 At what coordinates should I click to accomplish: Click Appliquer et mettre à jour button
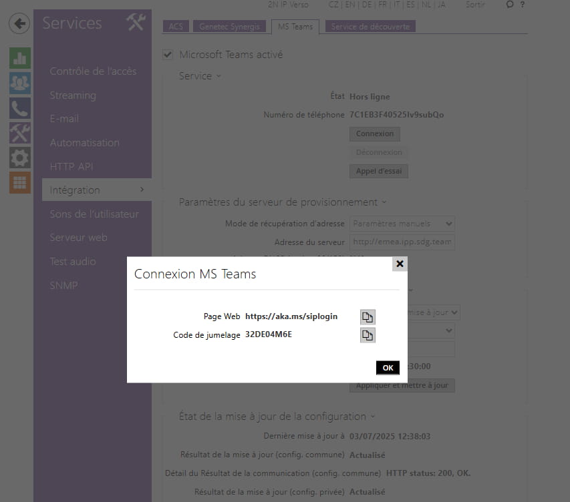click(x=402, y=385)
